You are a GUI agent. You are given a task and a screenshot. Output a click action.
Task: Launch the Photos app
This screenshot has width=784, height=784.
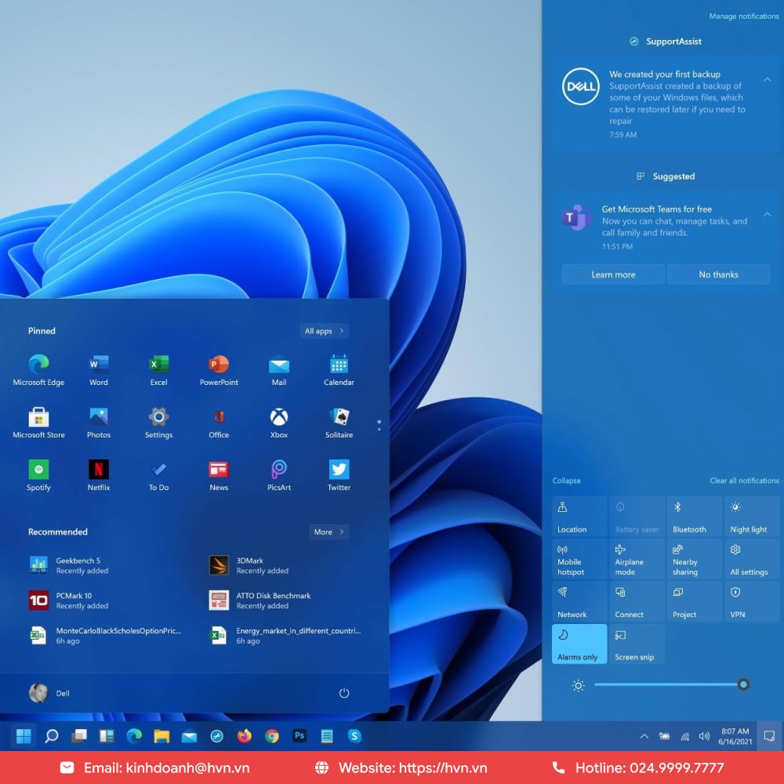(x=99, y=423)
